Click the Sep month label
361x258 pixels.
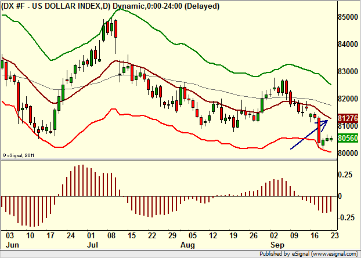[277, 245]
